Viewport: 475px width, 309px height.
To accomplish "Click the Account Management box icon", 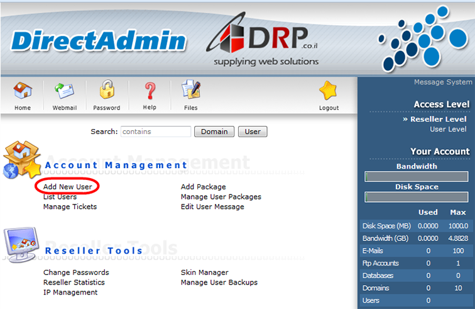I will click(22, 160).
